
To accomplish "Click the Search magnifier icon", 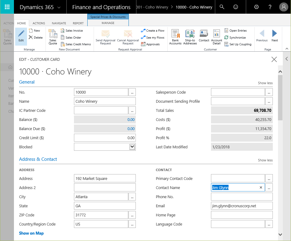I will click(x=222, y=7).
